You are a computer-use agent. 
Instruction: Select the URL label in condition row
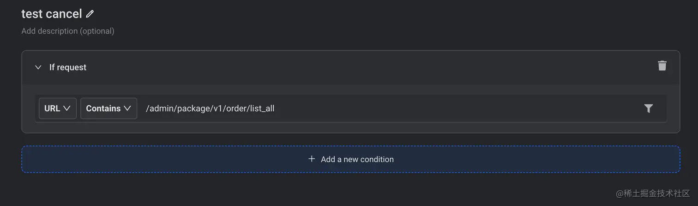click(x=52, y=109)
